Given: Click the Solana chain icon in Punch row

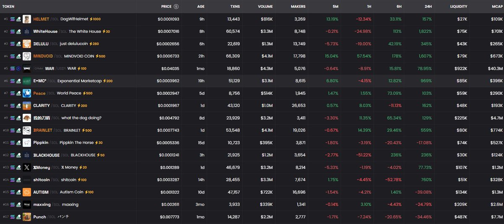Looking at the screenshot, I should click(13, 217).
